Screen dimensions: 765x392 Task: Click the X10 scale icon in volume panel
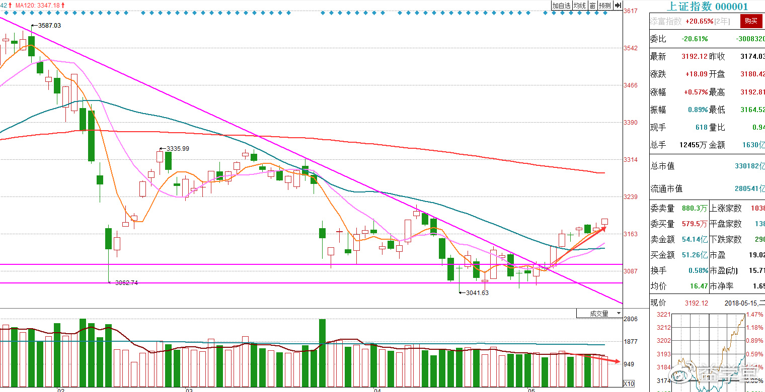(x=629, y=383)
